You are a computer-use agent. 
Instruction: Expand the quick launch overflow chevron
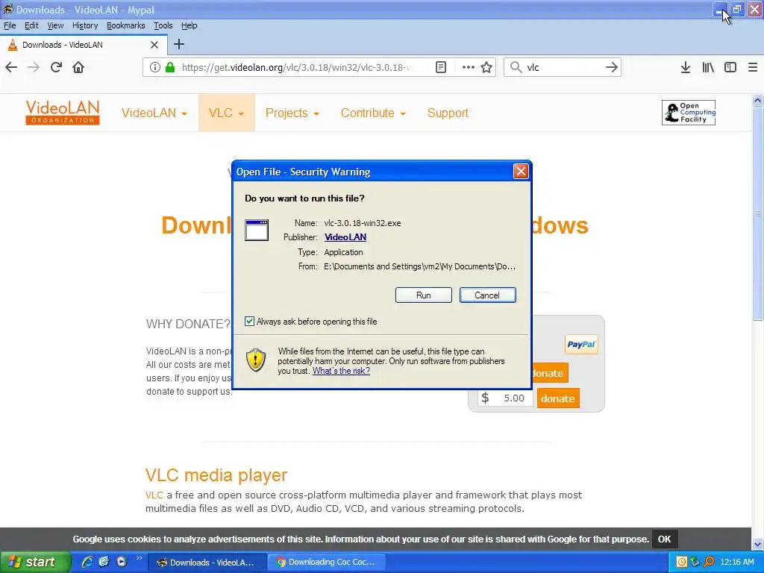140,558
